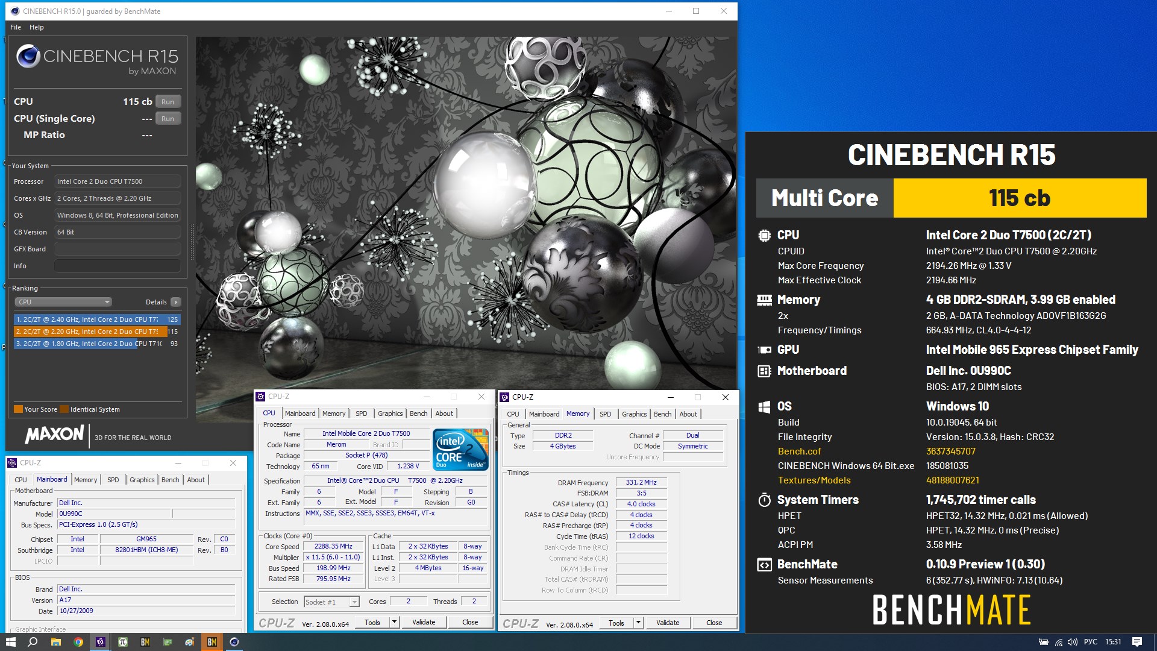Viewport: 1157px width, 651px height.
Task: Switch to SPD tab in CPU-Z Memory window
Action: coord(605,414)
